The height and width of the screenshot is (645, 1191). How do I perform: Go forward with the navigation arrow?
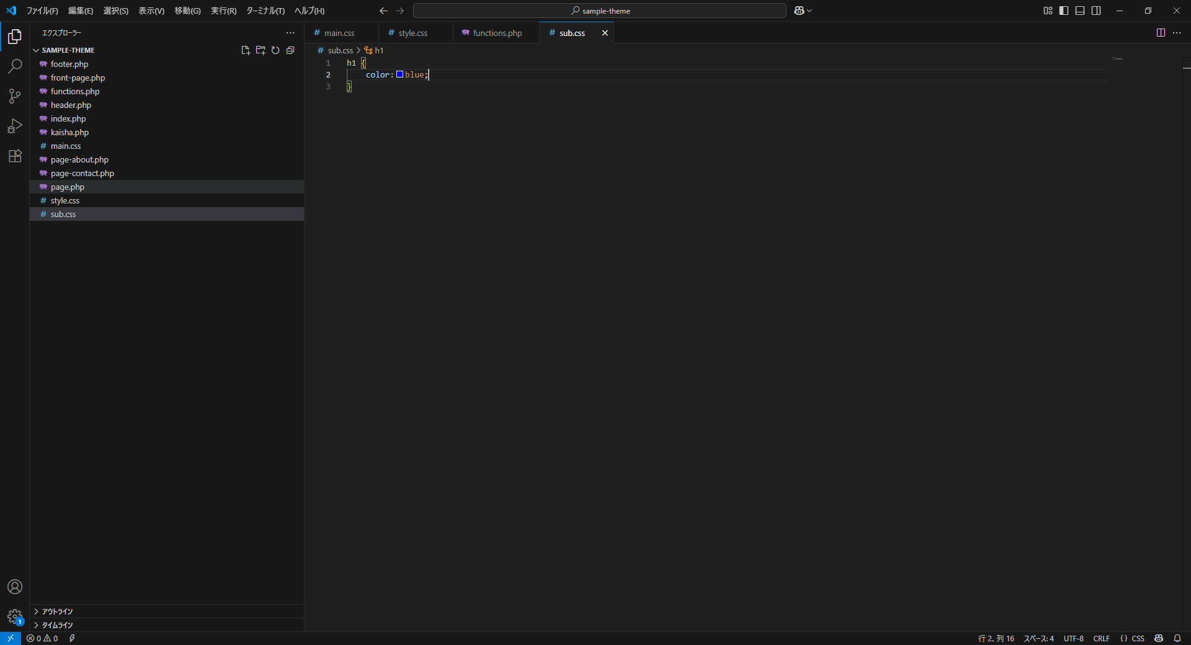point(400,11)
